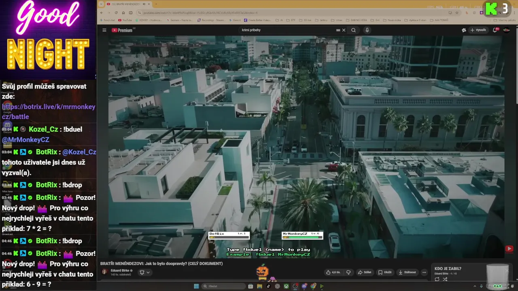Open the DTF bookmarks folder
This screenshot has width=518, height=291.
pyautogui.click(x=291, y=20)
